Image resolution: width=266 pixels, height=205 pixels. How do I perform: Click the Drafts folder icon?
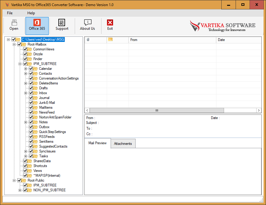pyautogui.click(x=35, y=88)
